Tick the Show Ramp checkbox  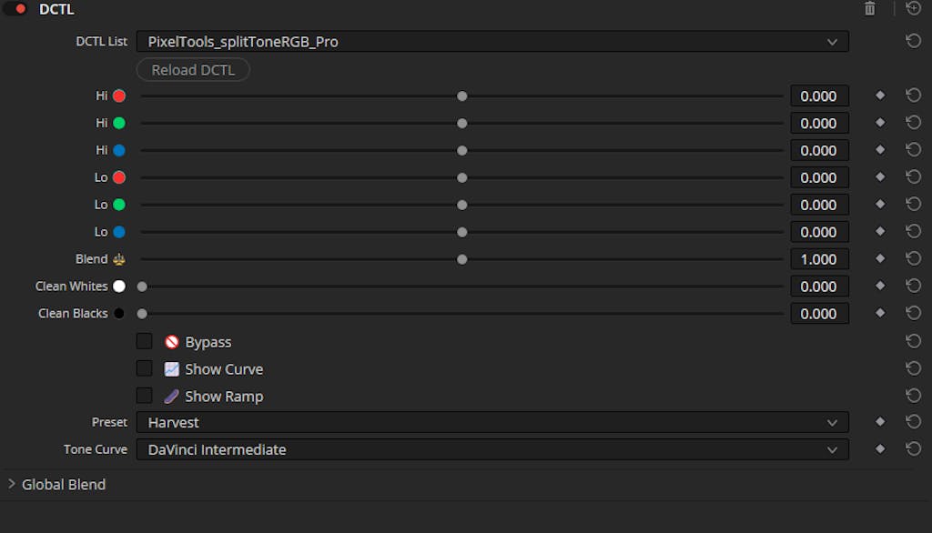(x=144, y=397)
